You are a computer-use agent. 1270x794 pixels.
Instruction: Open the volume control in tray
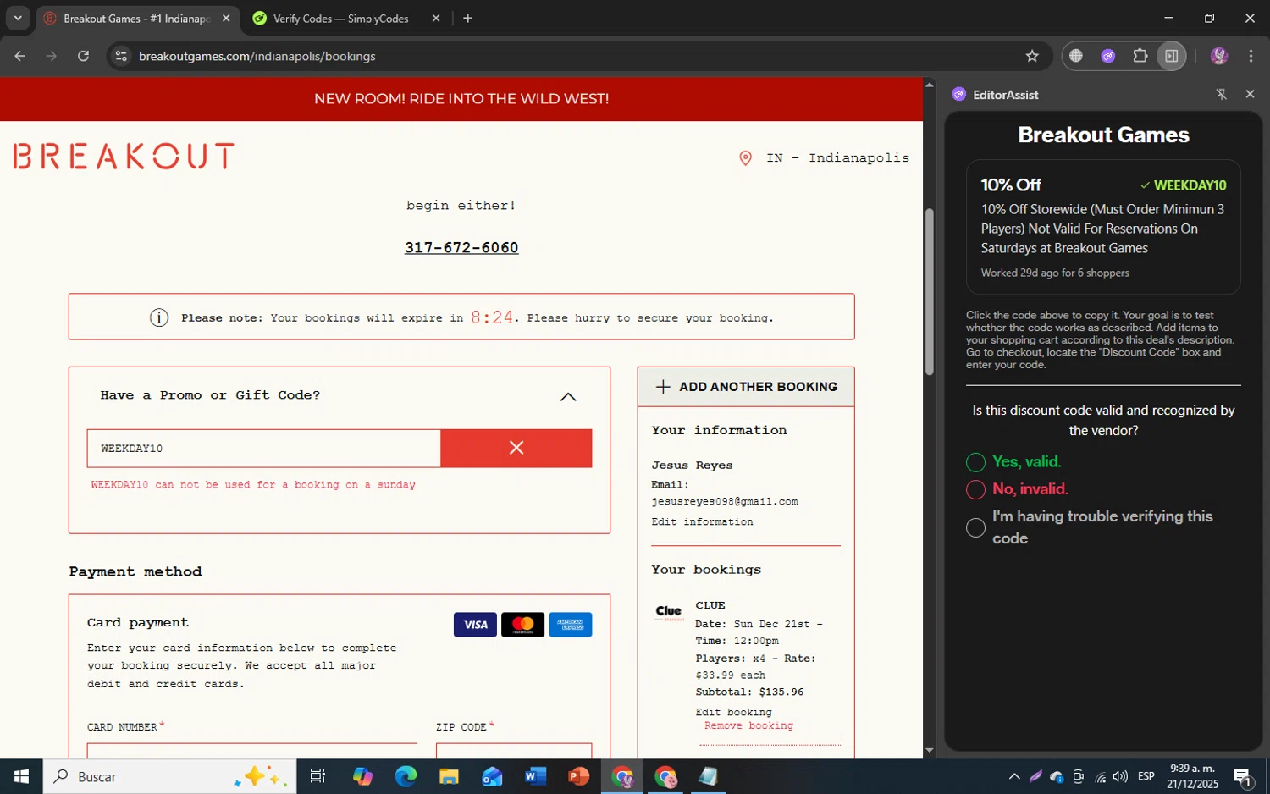coord(1121,776)
